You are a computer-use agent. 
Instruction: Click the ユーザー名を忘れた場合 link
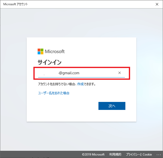tap(54, 93)
